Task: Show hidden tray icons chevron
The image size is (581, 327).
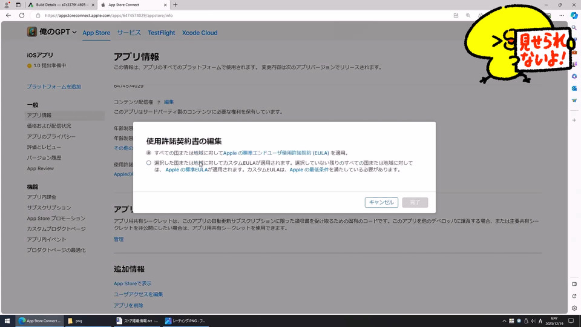Action: 504,321
